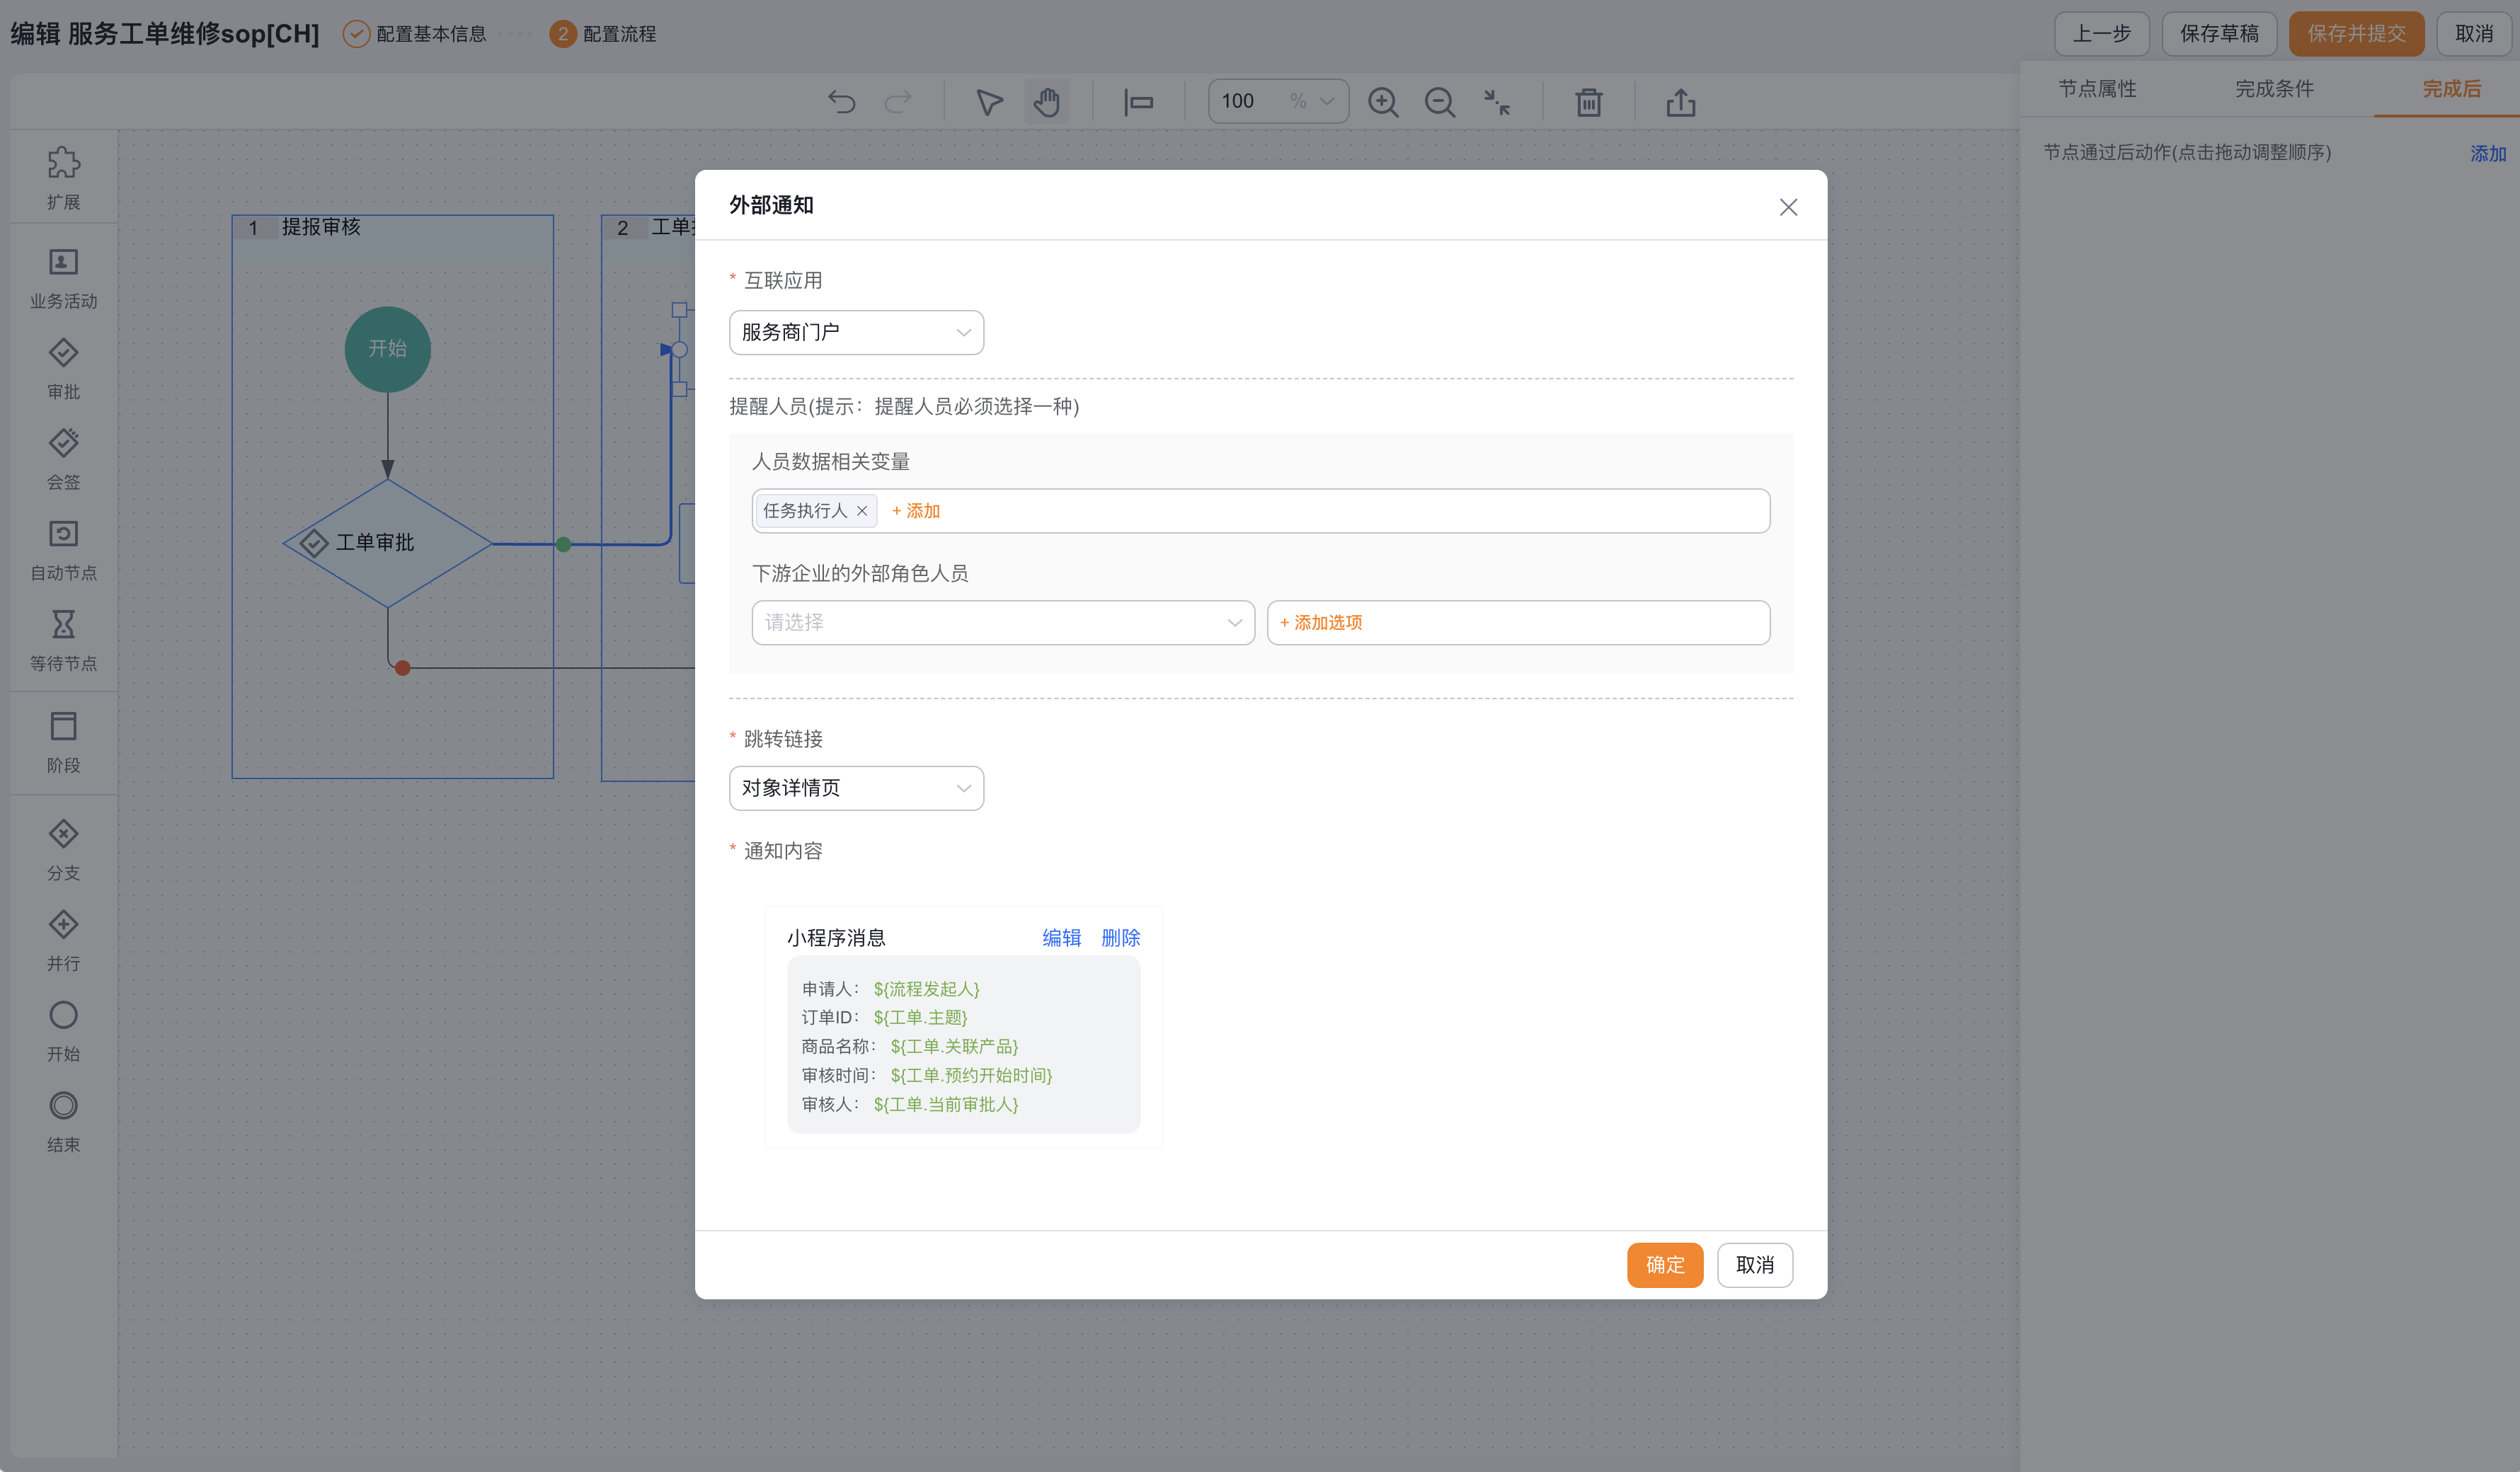Click the orange 确定 button

click(1665, 1265)
